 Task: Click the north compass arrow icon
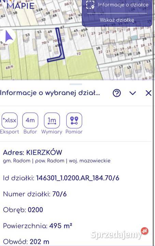(9, 37)
